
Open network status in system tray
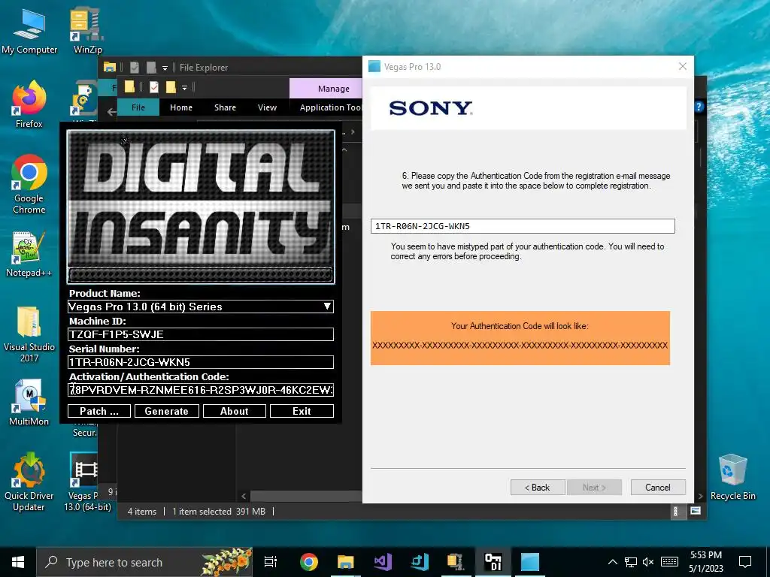coord(631,562)
